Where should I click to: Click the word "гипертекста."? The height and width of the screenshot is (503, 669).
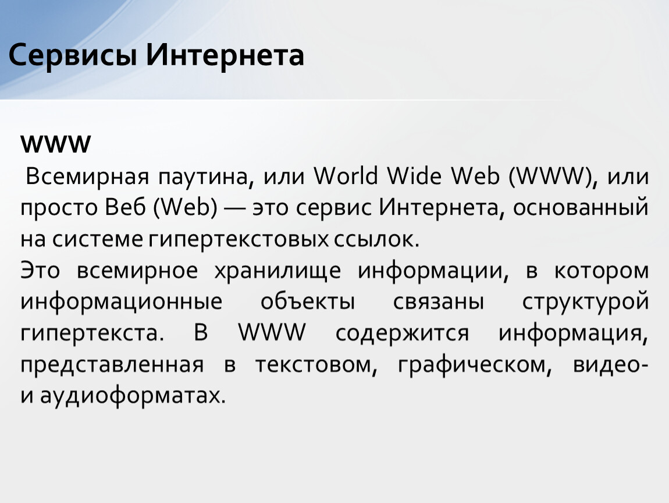tap(92, 334)
